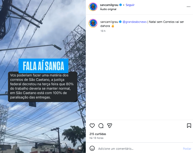Like the post with the heart icon

(92, 126)
